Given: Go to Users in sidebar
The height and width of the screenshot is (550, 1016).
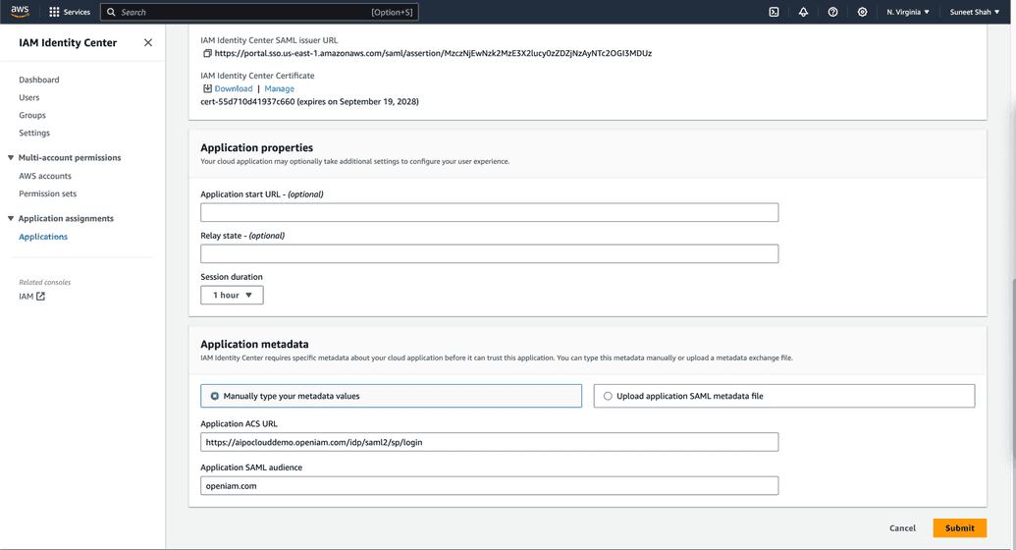Looking at the screenshot, I should coord(29,97).
